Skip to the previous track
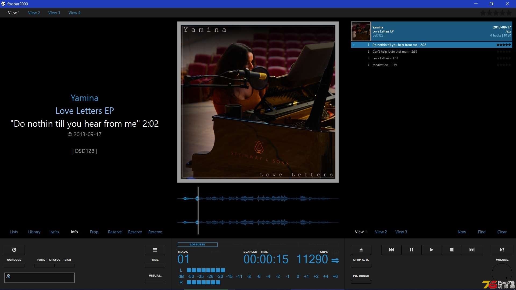516x290 pixels. point(391,250)
